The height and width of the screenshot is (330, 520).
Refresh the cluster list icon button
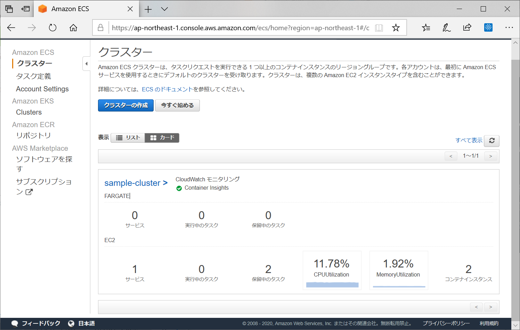[492, 141]
